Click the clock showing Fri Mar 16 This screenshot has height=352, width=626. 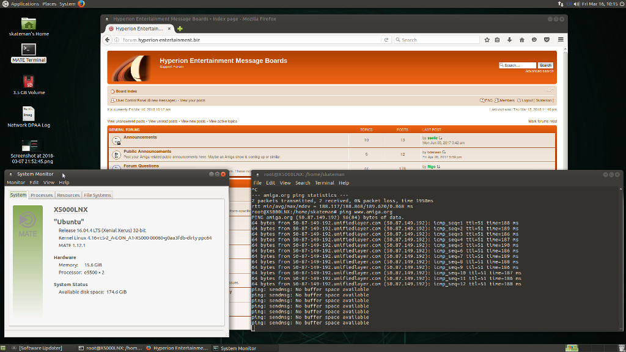point(600,4)
